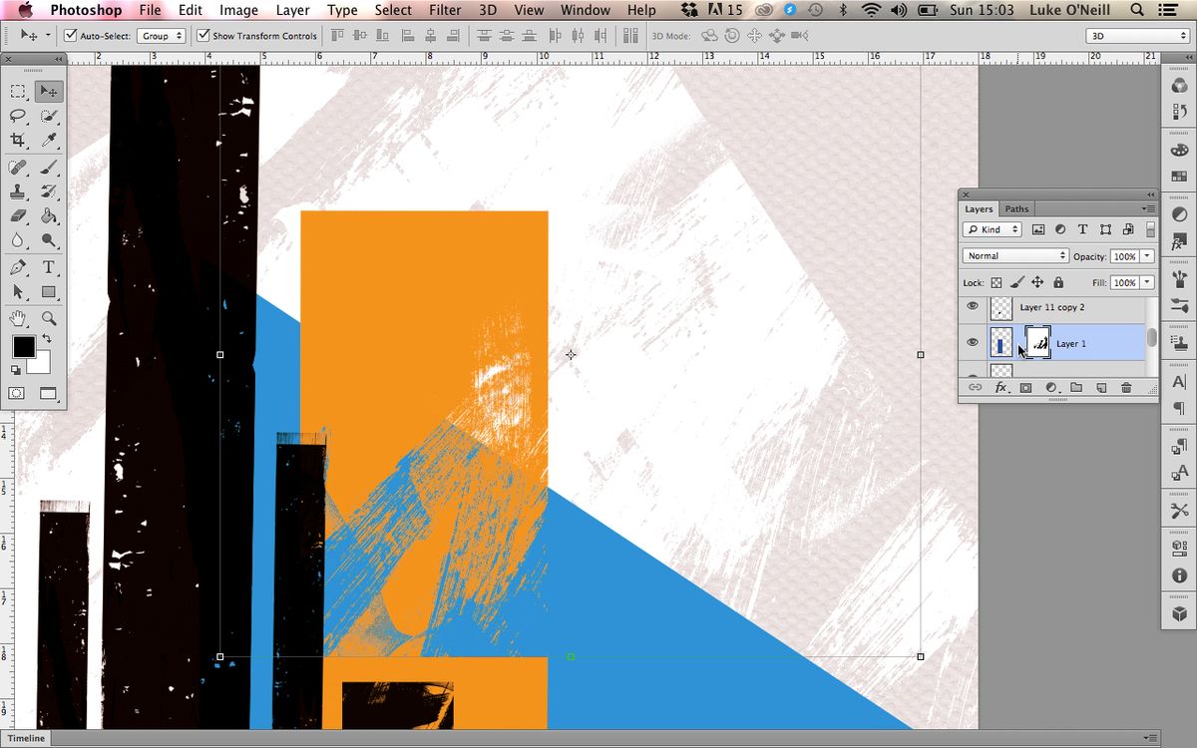The width and height of the screenshot is (1197, 748).
Task: Select the Crop tool
Action: pos(16,141)
